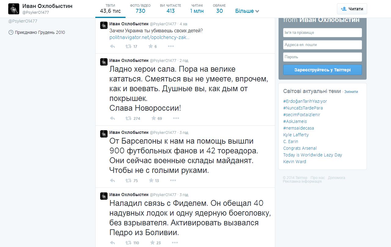Open the #NuncaEsTardePara trending hashtag
Viewport: 391px width, 247px height.
(303, 108)
